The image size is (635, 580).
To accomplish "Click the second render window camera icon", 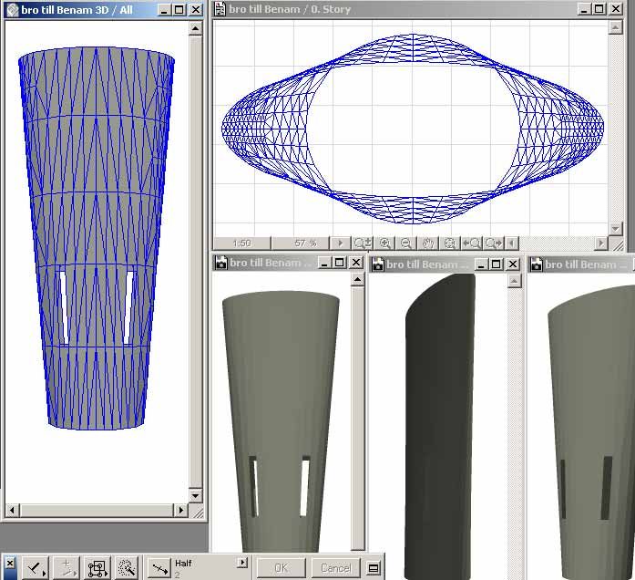I will (377, 264).
